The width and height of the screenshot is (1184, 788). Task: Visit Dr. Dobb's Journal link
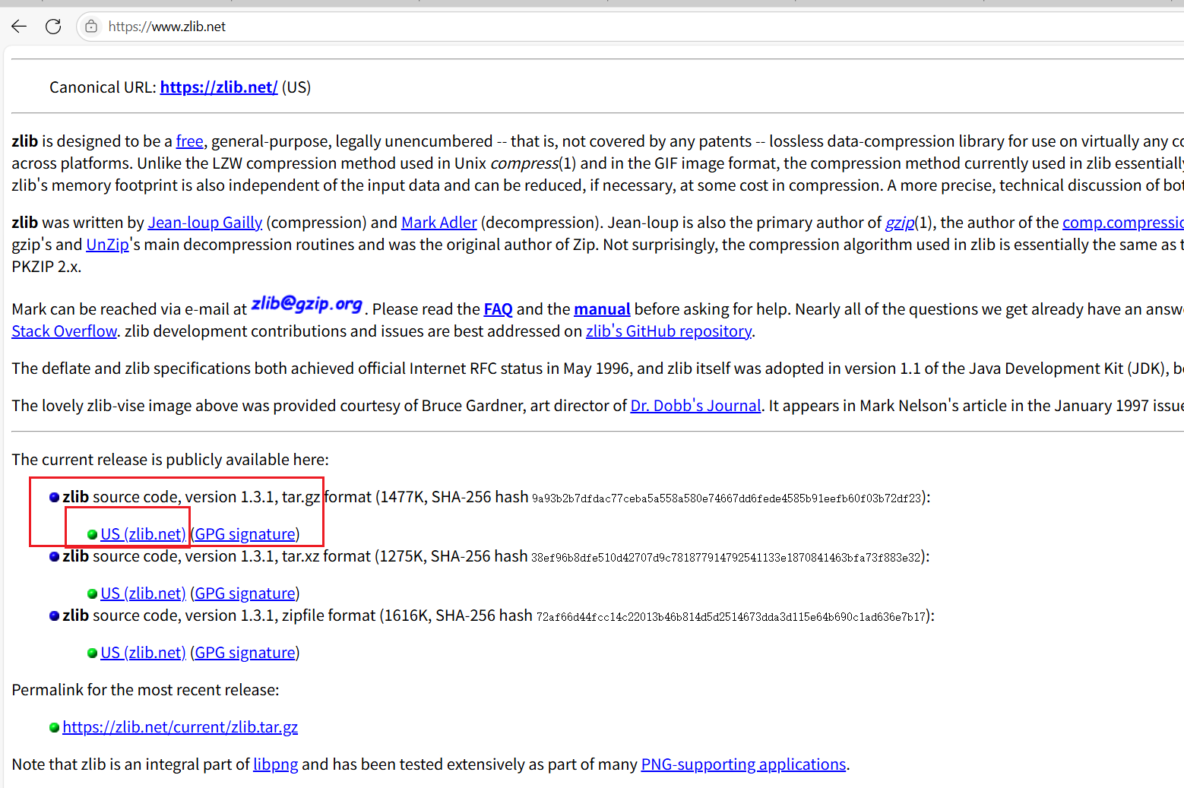[695, 406]
